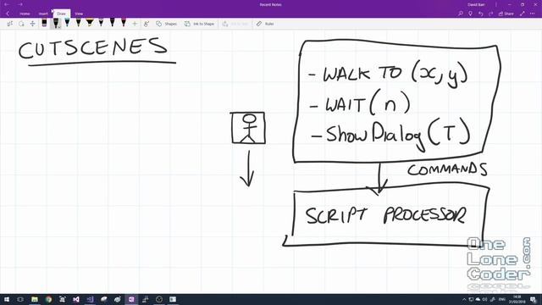Open Visual Studio from the taskbar
The width and height of the screenshot is (542, 305).
76,299
